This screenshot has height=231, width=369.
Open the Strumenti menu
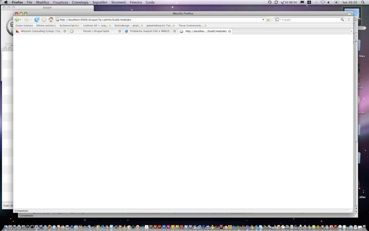click(x=119, y=2)
